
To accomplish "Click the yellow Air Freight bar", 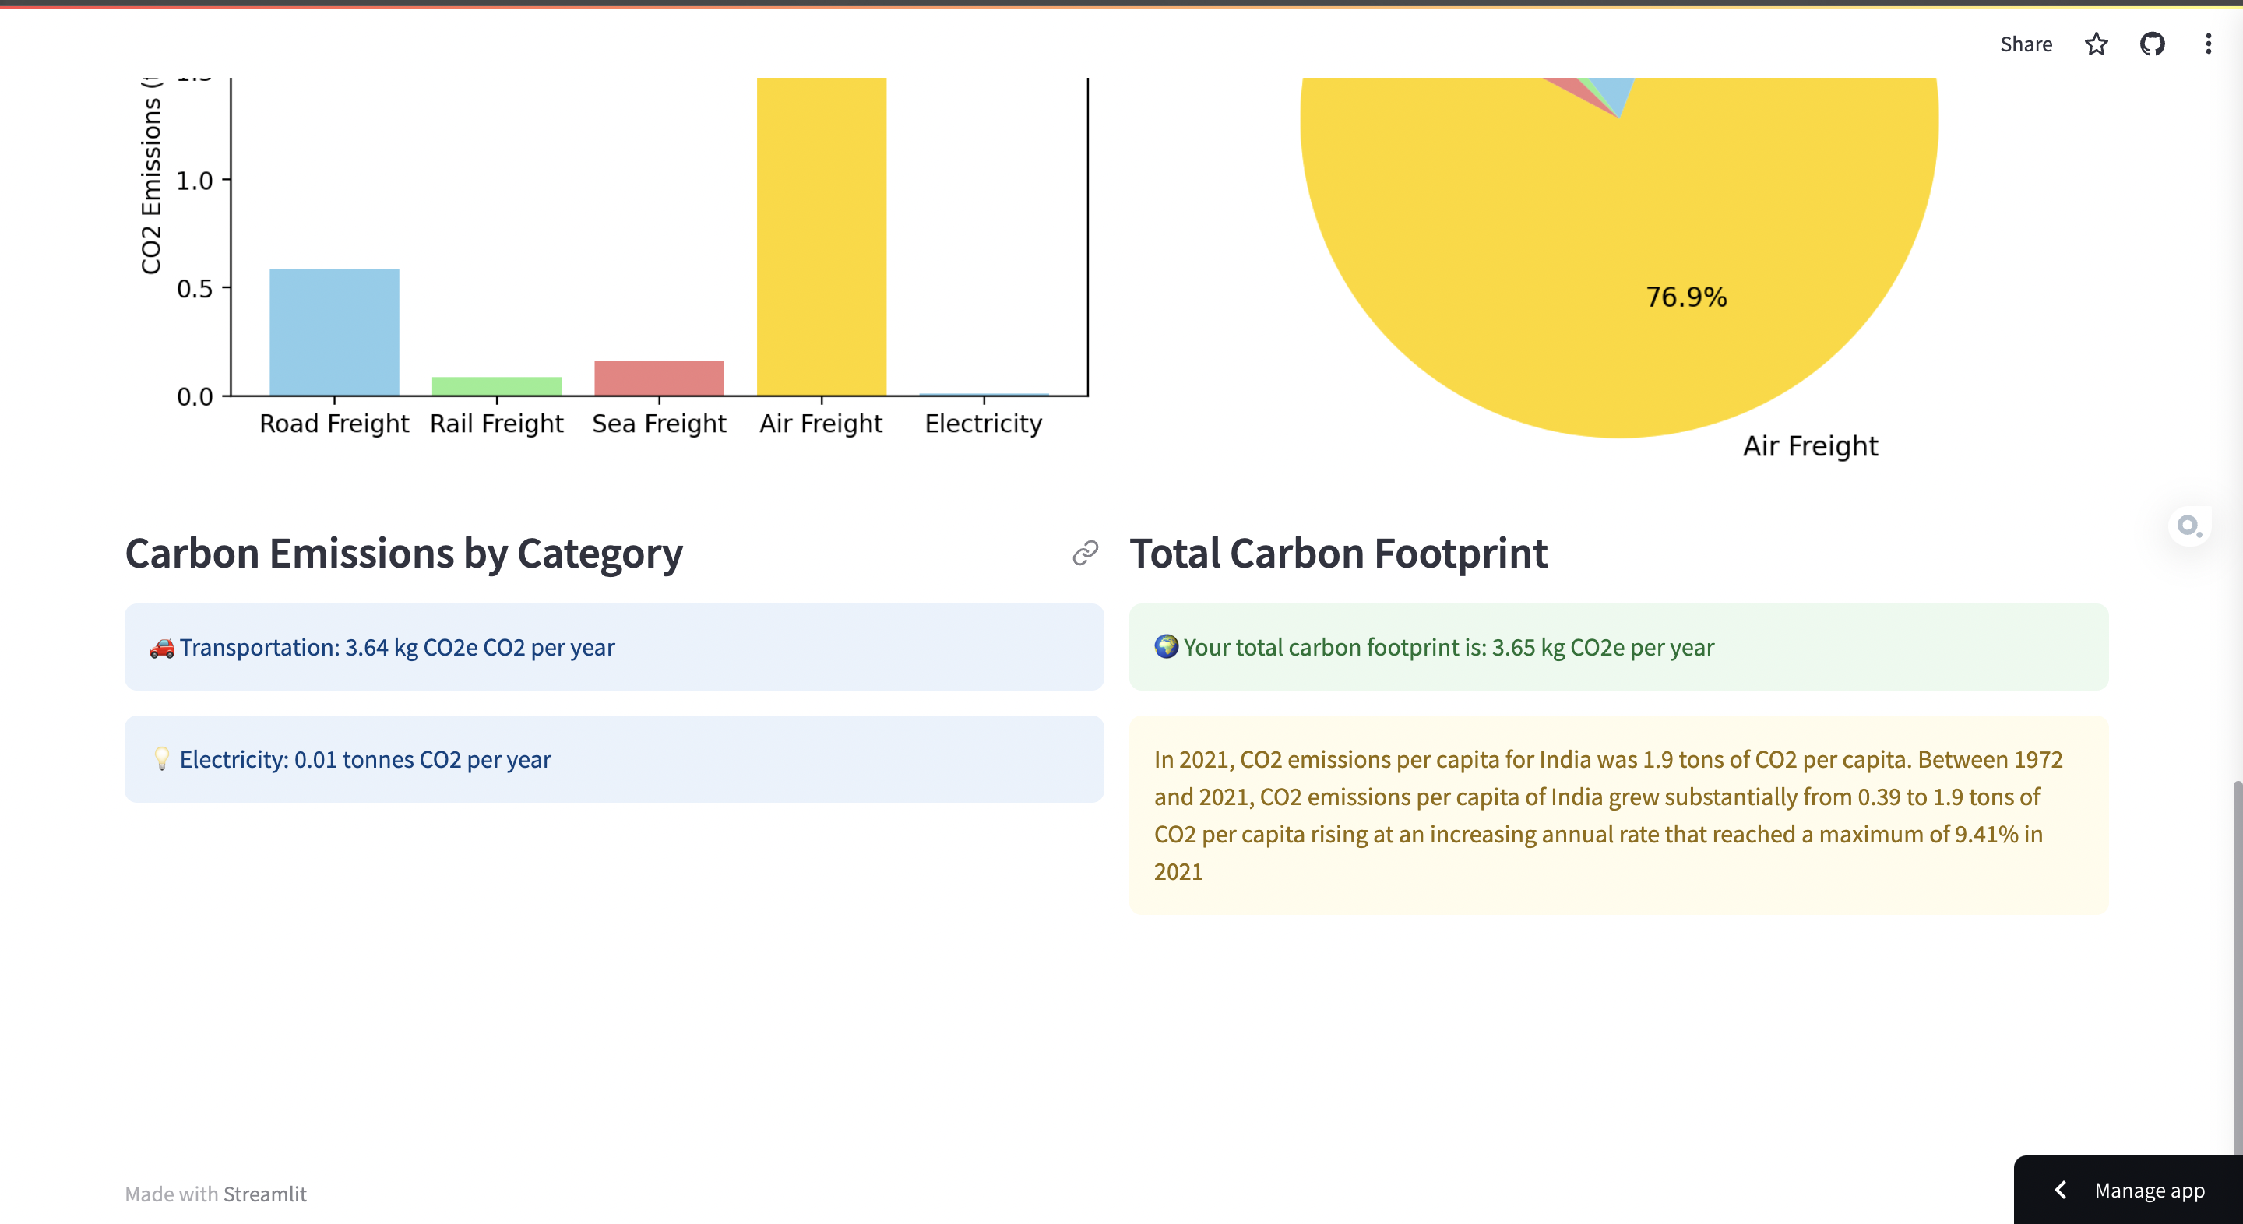I will (x=821, y=235).
